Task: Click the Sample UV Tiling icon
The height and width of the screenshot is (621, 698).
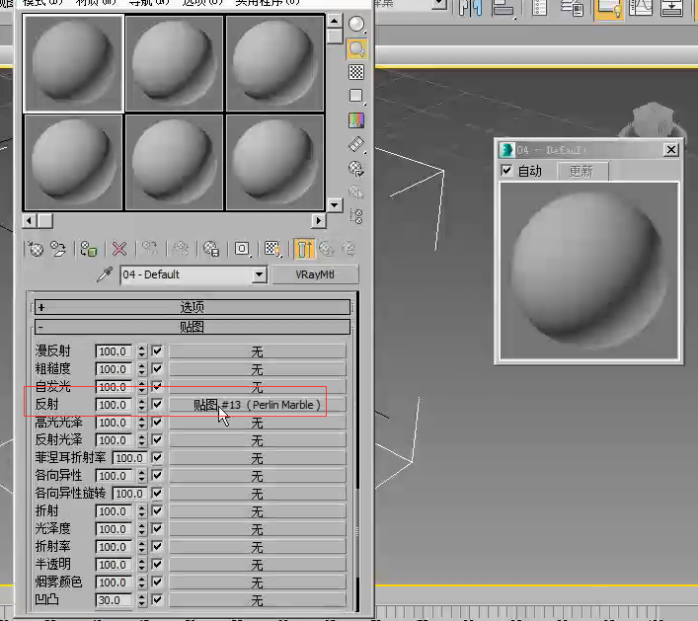Action: pos(356,96)
